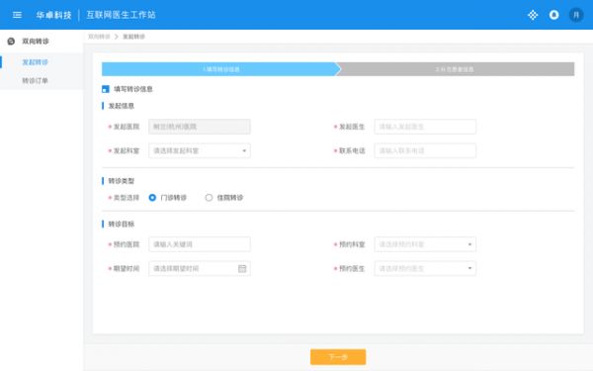Open notifications bell icon in header

coord(554,15)
